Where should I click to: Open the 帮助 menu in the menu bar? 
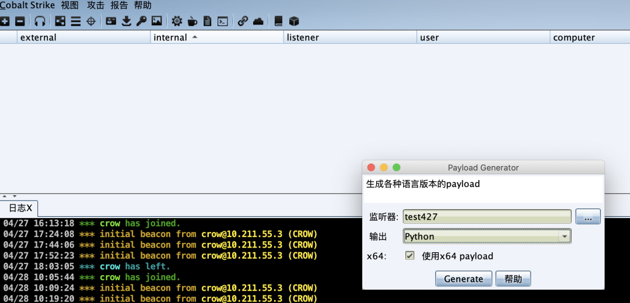[143, 6]
